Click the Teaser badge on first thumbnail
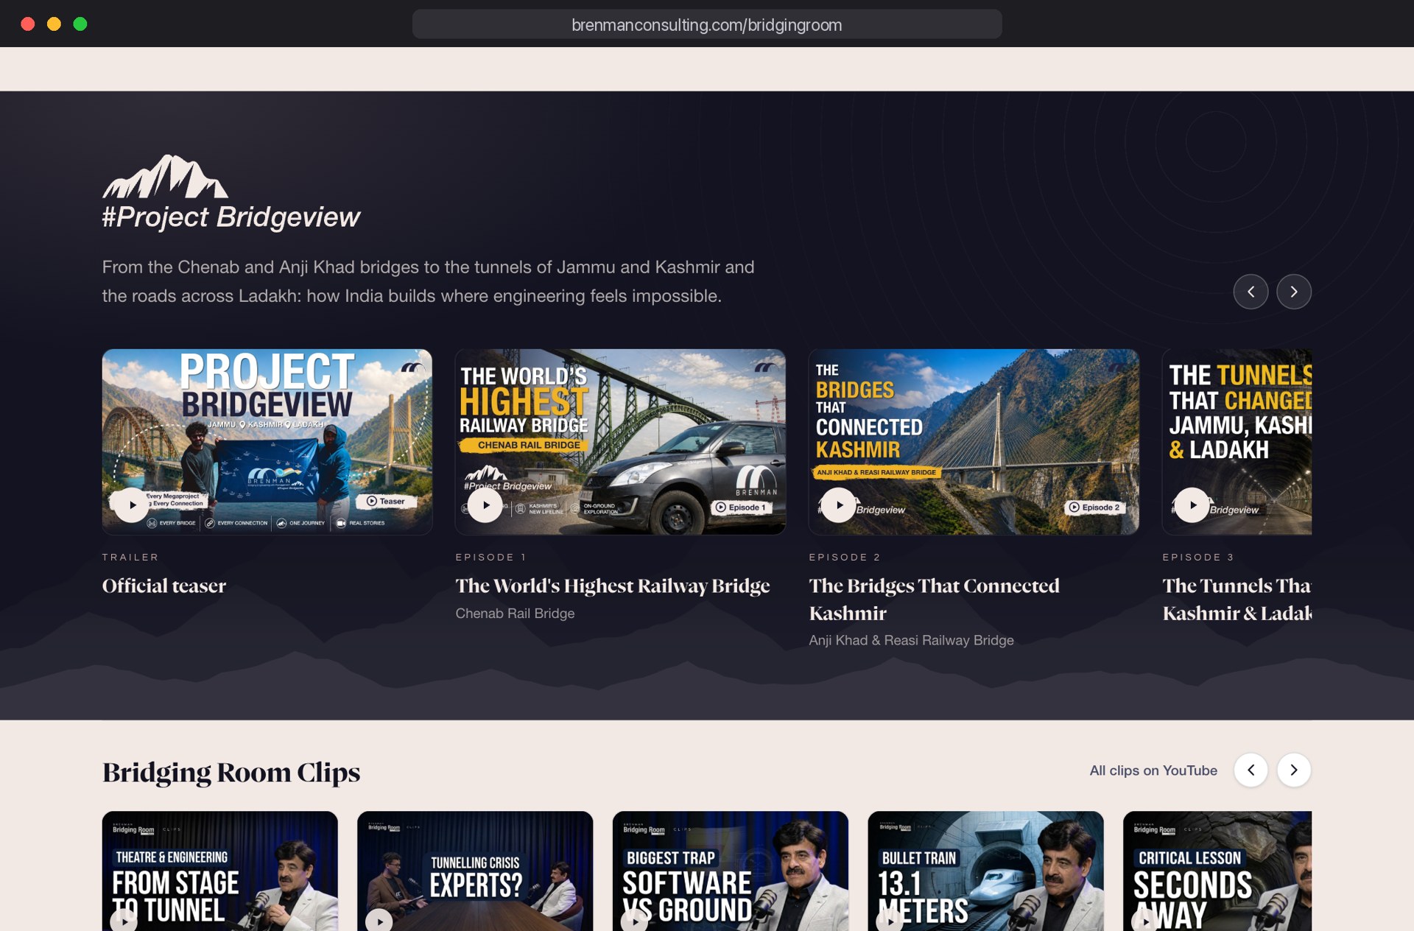Viewport: 1414px width, 931px height. pyautogui.click(x=386, y=502)
